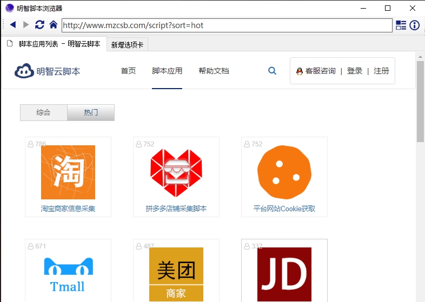
Task: Open the 拼多多 red heart script icon
Action: [x=176, y=172]
